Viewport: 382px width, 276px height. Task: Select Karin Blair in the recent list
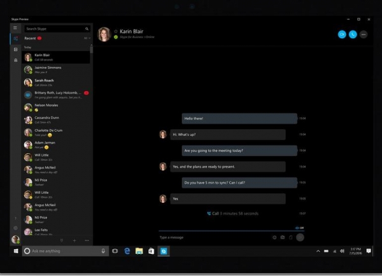pos(56,57)
